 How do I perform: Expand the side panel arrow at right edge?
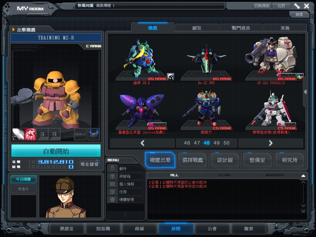pos(305,92)
